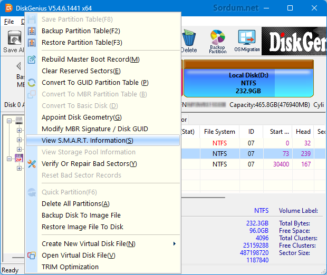Select Delete All Partitions
Viewport: 327px width, 275px height.
tap(103, 204)
